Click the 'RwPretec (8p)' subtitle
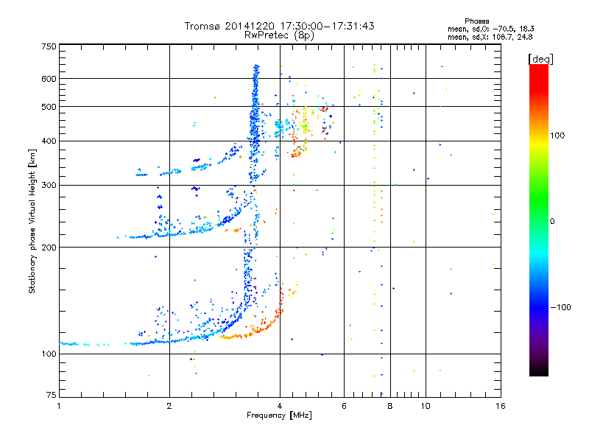Image resolution: width=589 pixels, height=442 pixels. (x=279, y=35)
